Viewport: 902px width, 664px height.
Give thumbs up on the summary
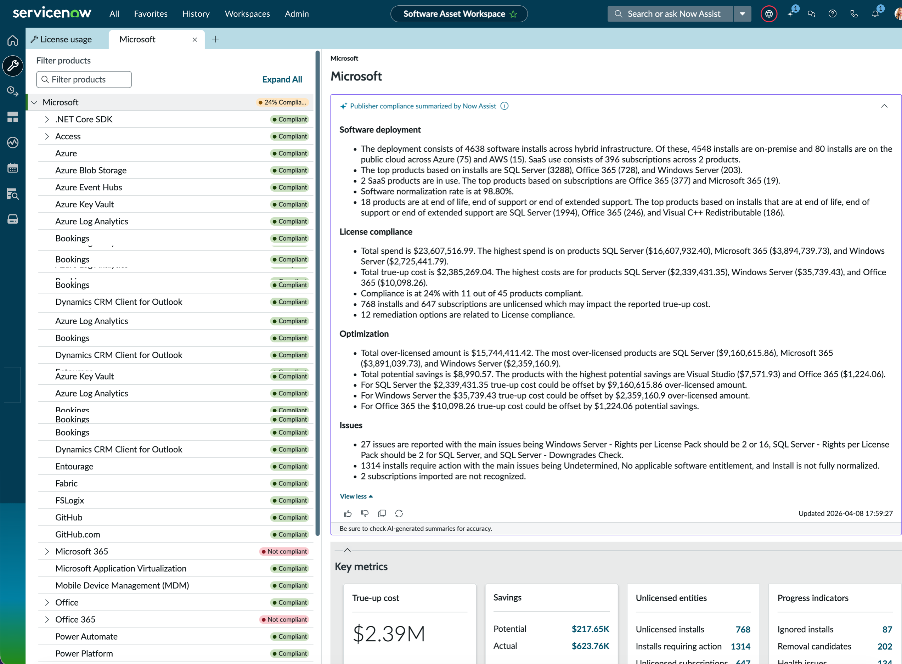(x=348, y=513)
